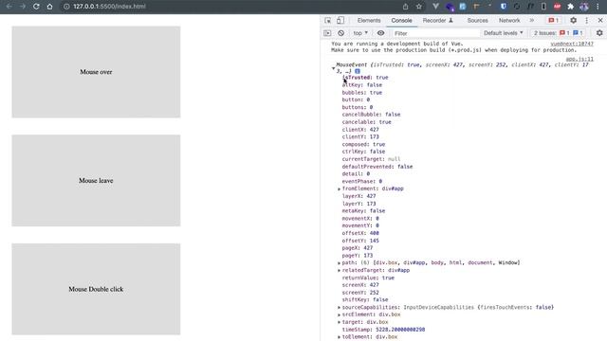
Task: Expand the sourceCapabilities property
Action: [340, 307]
